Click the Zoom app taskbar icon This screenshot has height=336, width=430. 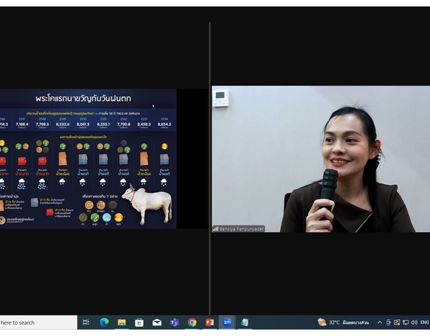[x=227, y=322]
